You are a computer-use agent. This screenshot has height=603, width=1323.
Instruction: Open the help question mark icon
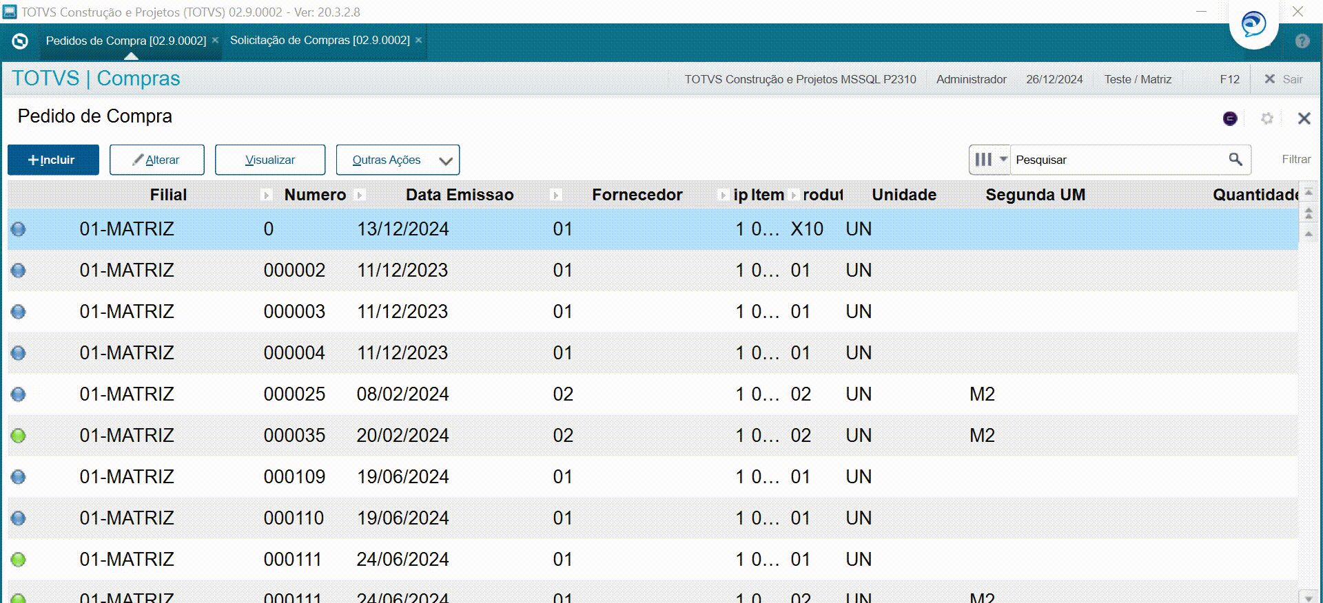pos(1302,41)
